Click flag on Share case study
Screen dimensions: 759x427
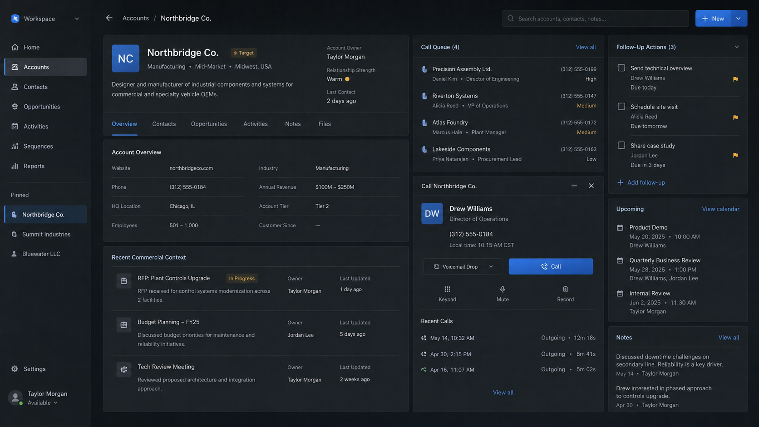point(735,155)
